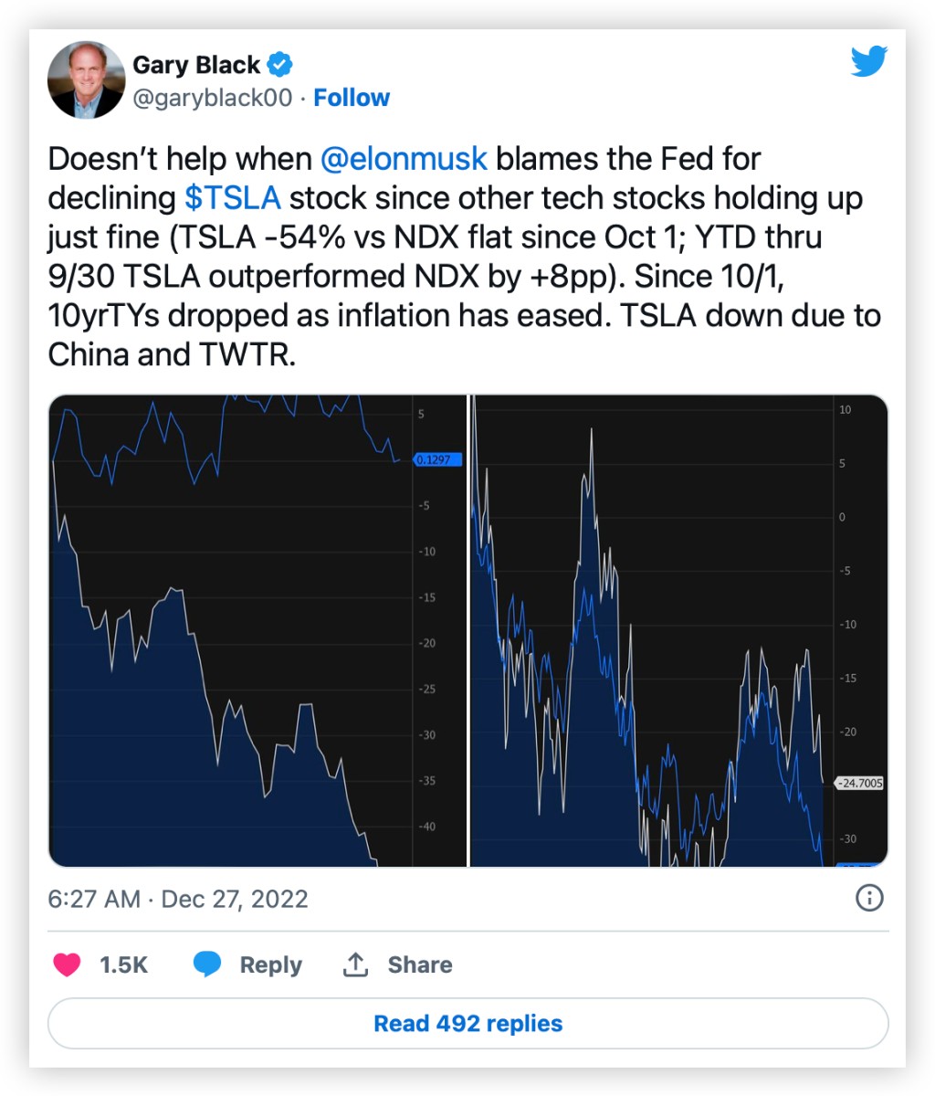935x1096 pixels.
Task: Open the right stock chart image
Action: pyautogui.click(x=678, y=630)
